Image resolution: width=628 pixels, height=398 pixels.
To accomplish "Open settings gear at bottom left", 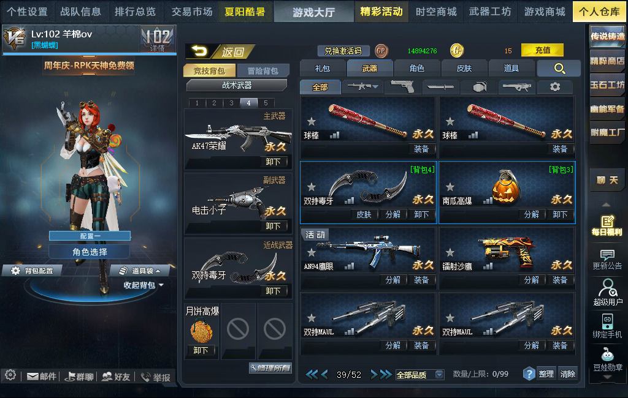I will [x=10, y=375].
